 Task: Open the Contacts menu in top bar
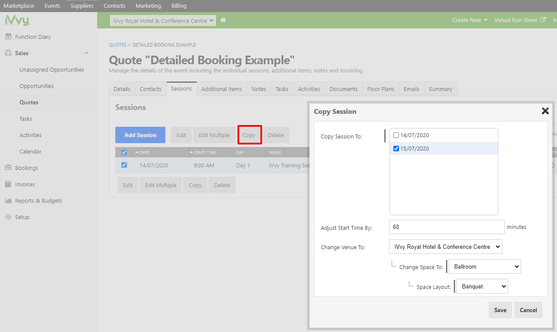[114, 6]
